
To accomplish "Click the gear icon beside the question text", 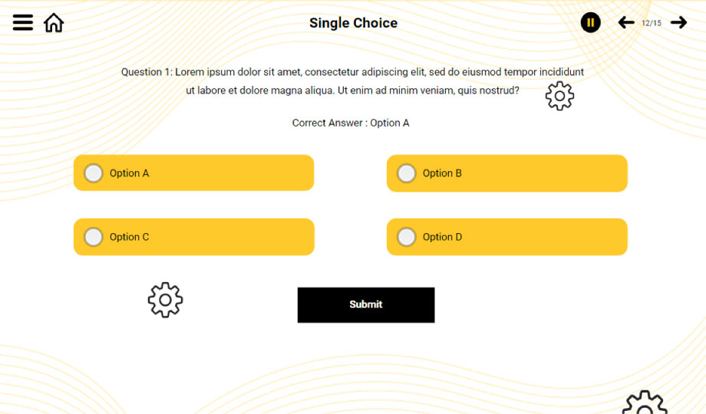I will (x=559, y=96).
